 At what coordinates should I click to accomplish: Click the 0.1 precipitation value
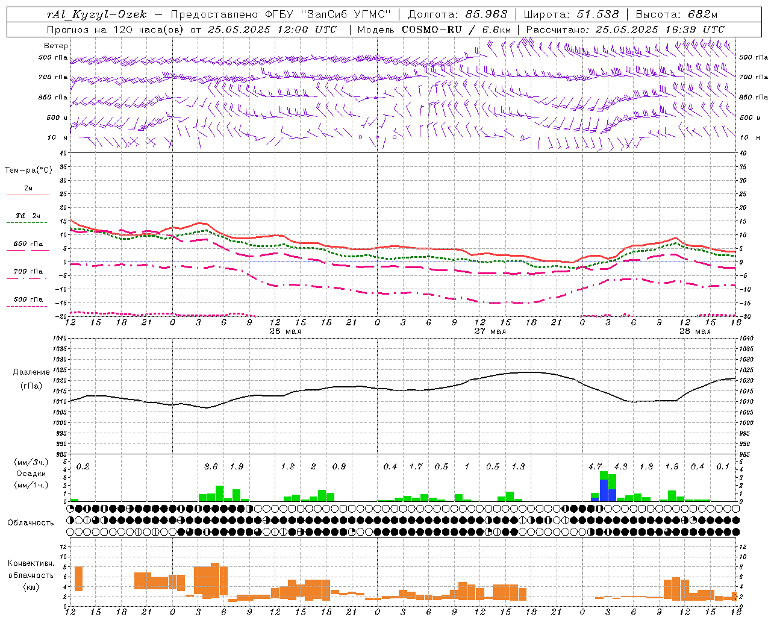[723, 467]
